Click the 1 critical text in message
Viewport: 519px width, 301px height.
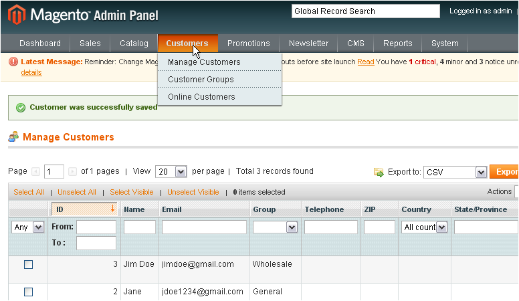coord(422,62)
